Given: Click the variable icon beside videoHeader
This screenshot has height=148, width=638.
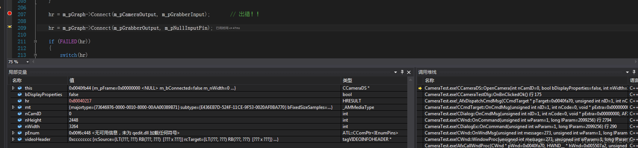Looking at the screenshot, I should pyautogui.click(x=20, y=139).
